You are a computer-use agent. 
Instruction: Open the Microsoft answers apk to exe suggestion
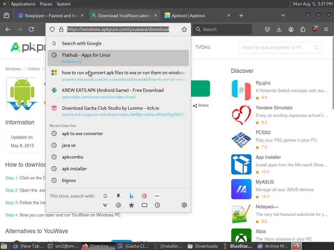[x=118, y=76]
